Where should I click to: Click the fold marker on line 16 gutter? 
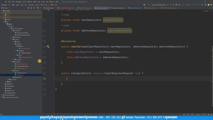click(x=54, y=47)
